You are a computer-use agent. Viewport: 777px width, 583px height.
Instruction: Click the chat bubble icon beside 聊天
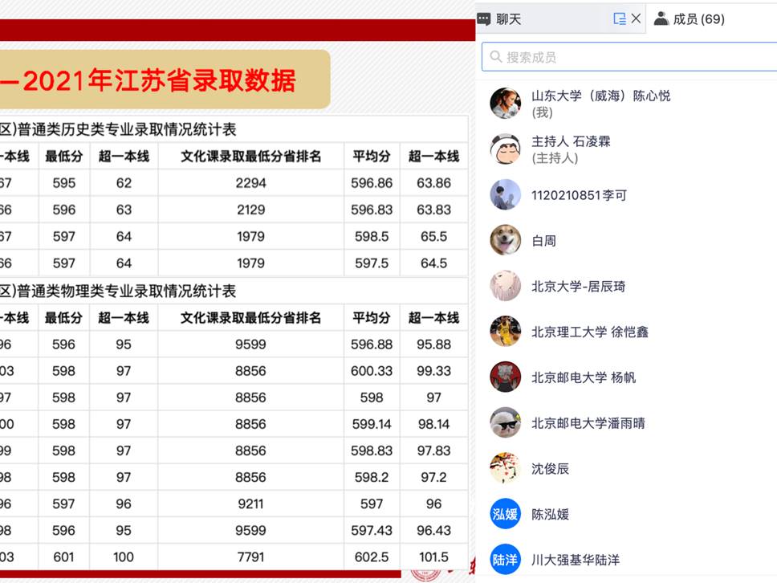pos(484,17)
